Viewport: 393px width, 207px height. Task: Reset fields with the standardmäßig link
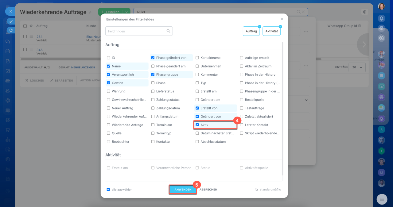[268, 190]
